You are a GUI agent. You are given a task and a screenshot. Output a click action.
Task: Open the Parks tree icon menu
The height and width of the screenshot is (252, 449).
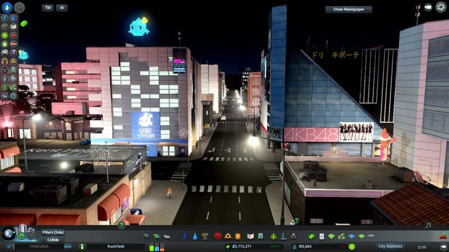273,236
